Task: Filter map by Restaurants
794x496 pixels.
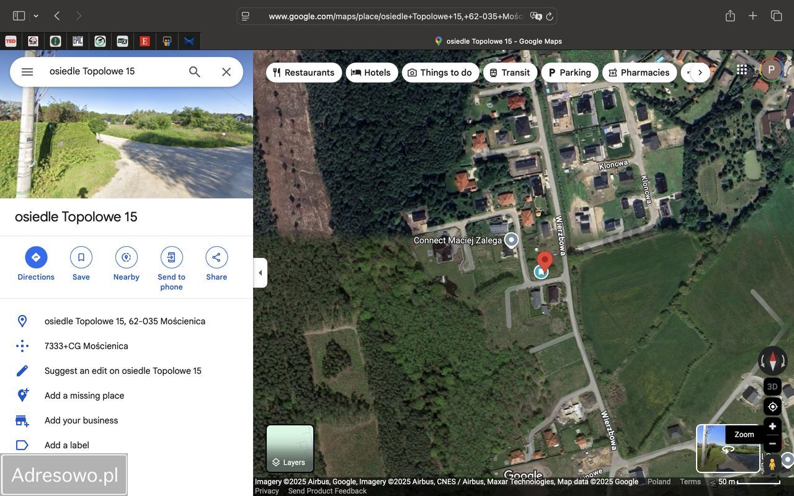Action: click(303, 73)
